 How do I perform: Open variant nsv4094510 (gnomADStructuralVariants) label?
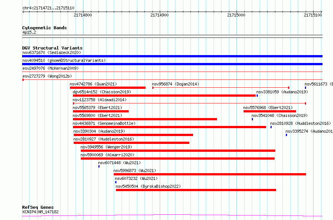[64, 60]
